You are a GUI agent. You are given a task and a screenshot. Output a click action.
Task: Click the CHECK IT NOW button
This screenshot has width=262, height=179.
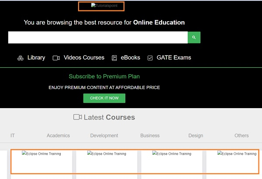104,98
